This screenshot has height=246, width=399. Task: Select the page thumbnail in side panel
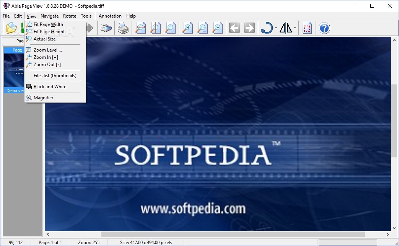[14, 70]
